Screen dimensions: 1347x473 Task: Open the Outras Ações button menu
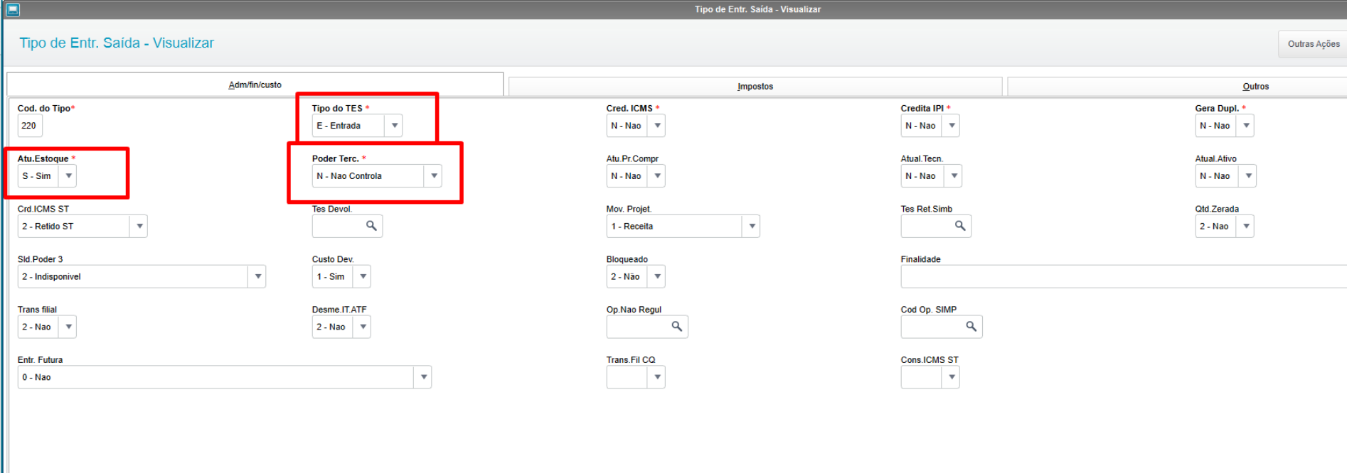(1313, 44)
